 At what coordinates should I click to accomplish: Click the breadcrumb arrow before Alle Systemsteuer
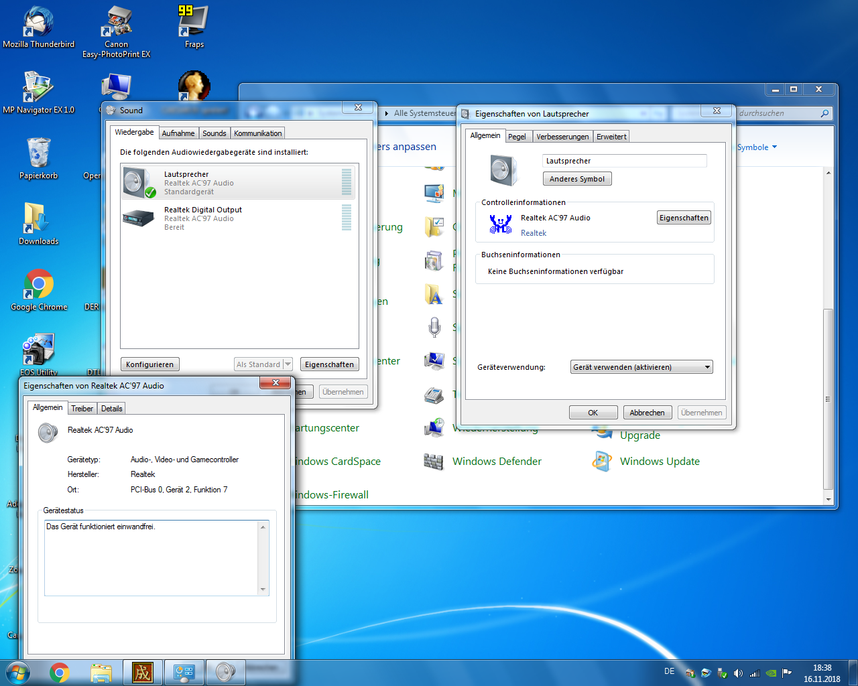tap(387, 113)
